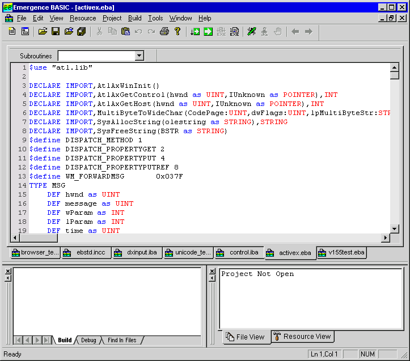This screenshot has height=361, width=410.
Task: Select the Debug output tab
Action: [88, 340]
